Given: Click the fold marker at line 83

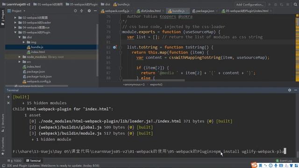Looking at the screenshot, I should (121, 52).
